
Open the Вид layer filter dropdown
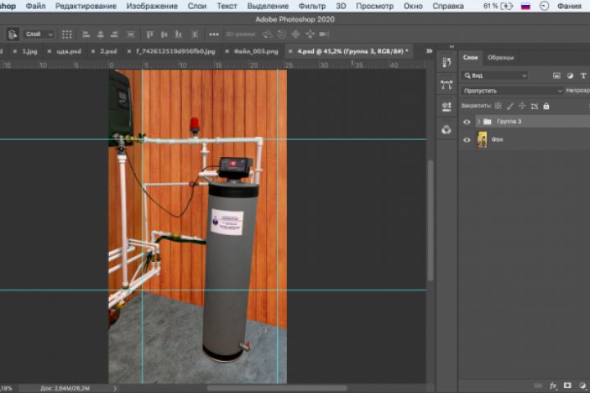[499, 75]
